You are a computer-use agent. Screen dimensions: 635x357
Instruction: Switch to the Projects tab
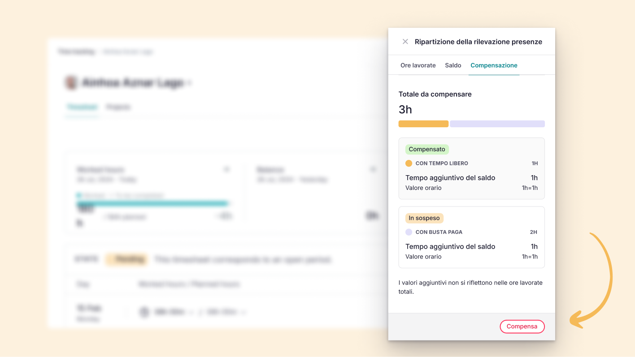pos(118,107)
